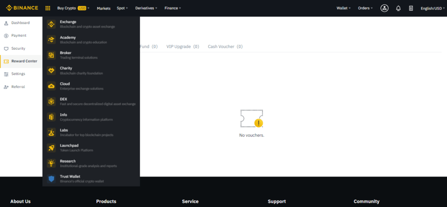The height and width of the screenshot is (207, 447).
Task: Click the Broker product icon
Action: 52,55
